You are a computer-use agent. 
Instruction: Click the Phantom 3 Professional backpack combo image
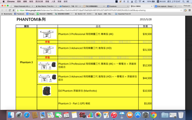pos(47,66)
